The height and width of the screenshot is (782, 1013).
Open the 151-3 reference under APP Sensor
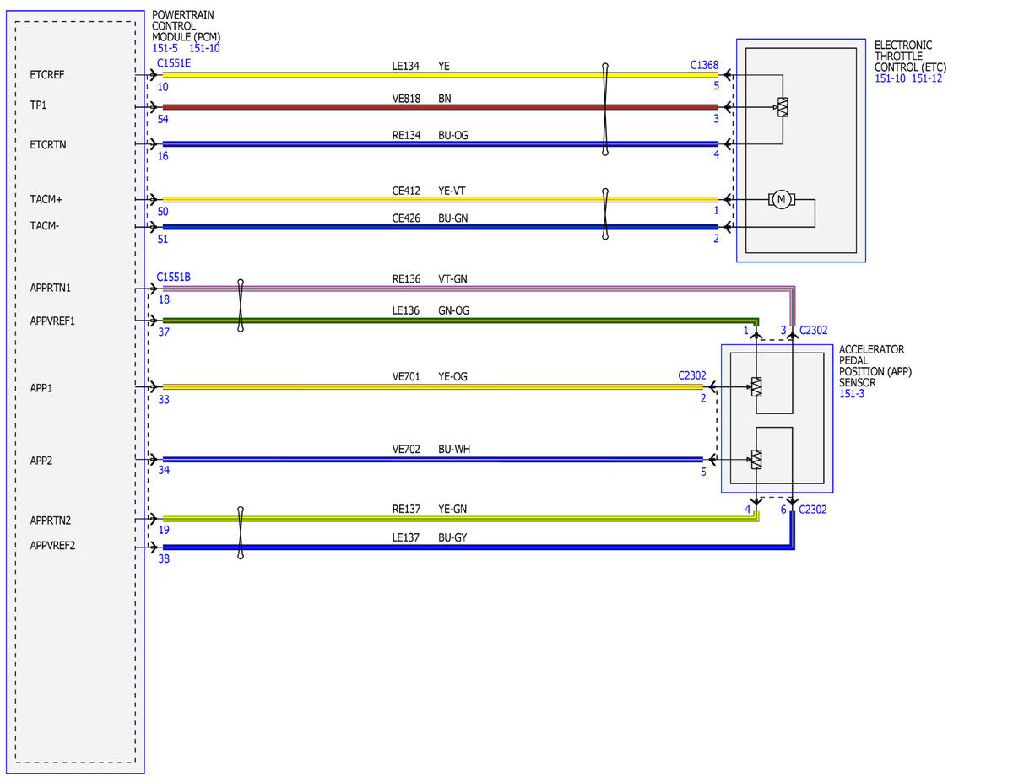click(852, 393)
